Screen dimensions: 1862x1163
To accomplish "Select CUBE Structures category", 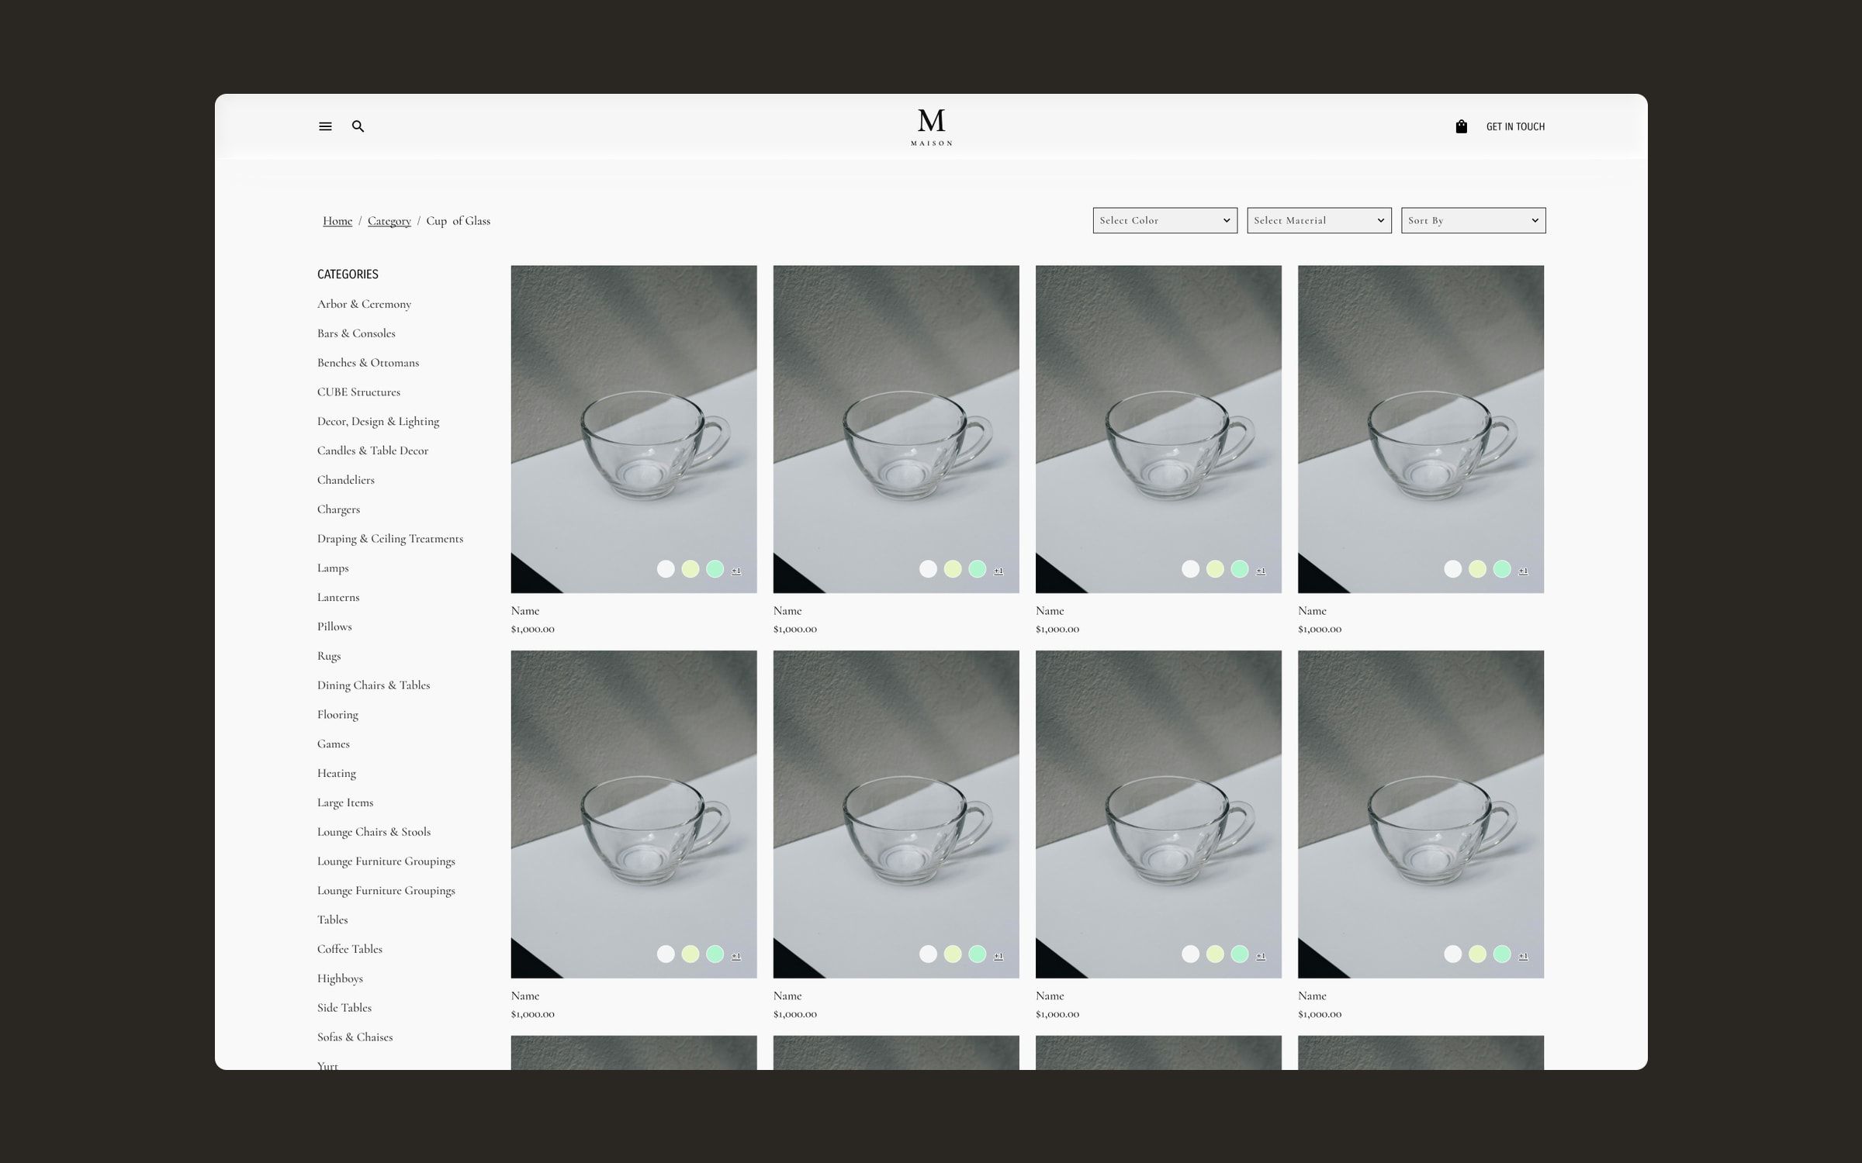I will 358,392.
